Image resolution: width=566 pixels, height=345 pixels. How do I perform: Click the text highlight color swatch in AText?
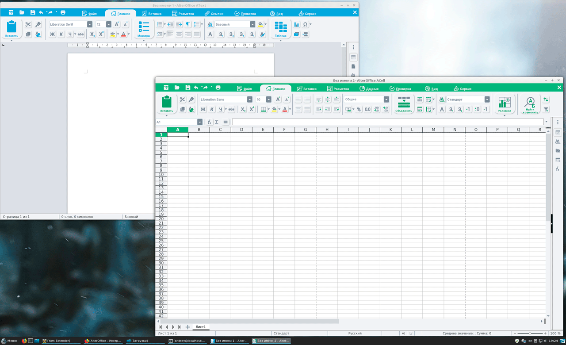(113, 34)
